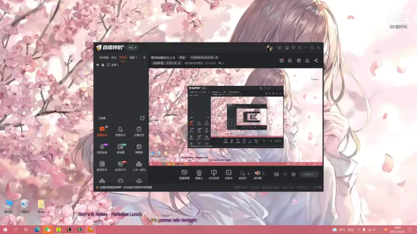Click the room number text in header

click(210, 63)
